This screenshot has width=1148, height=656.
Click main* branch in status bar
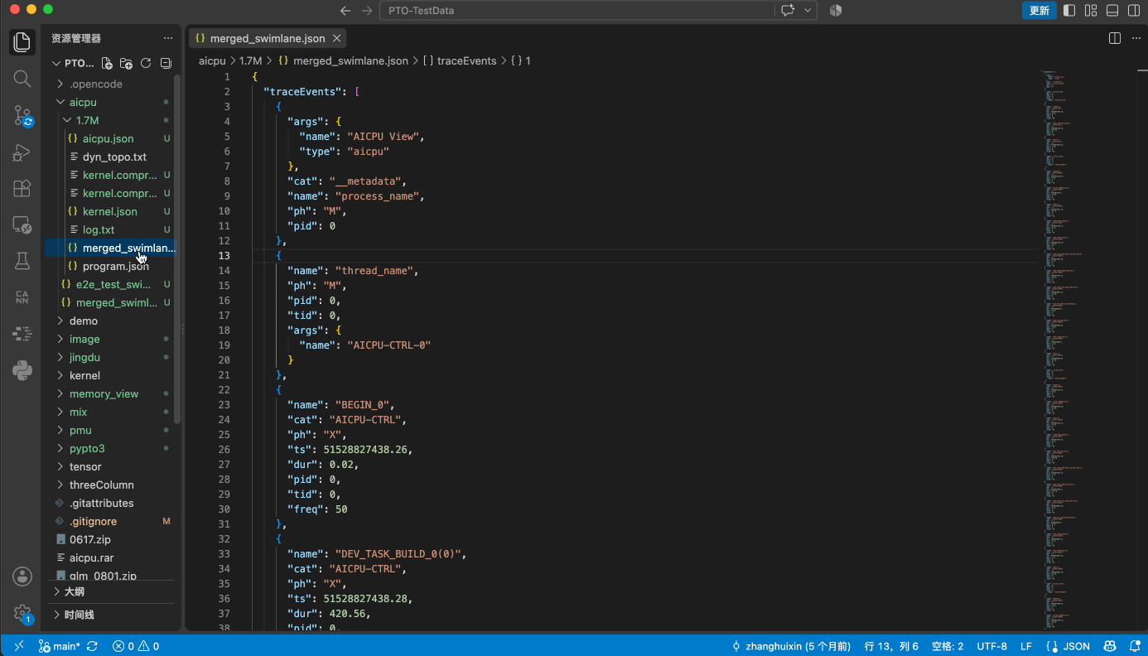click(60, 646)
